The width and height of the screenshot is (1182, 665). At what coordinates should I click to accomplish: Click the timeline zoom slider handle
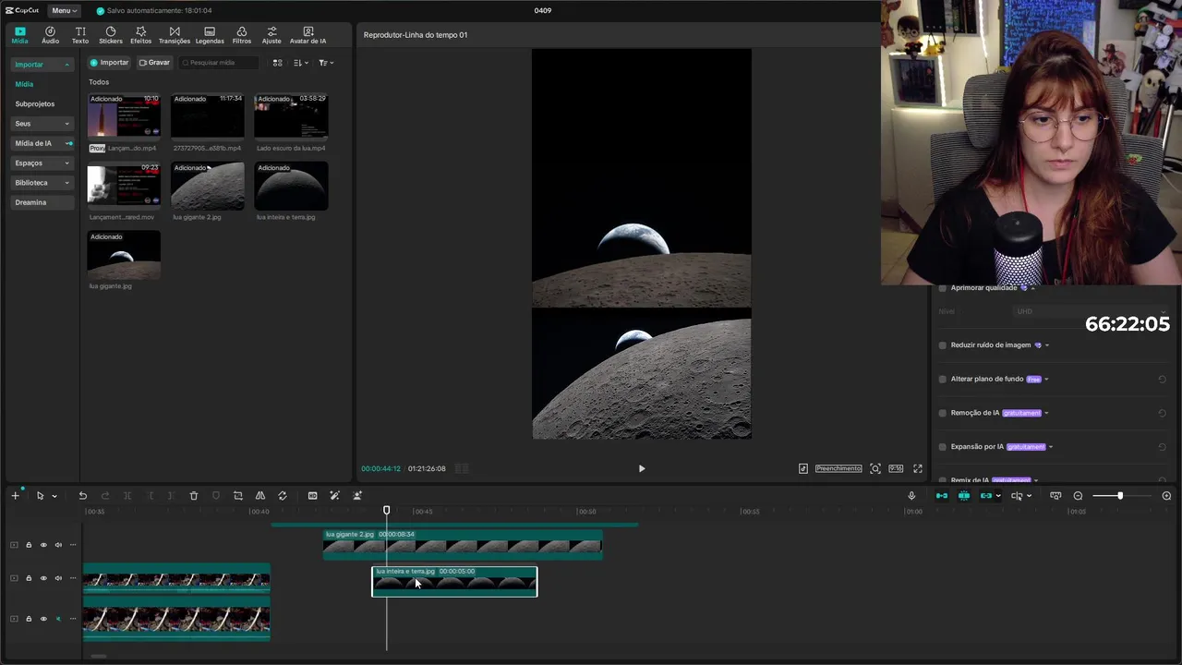coord(1120,496)
